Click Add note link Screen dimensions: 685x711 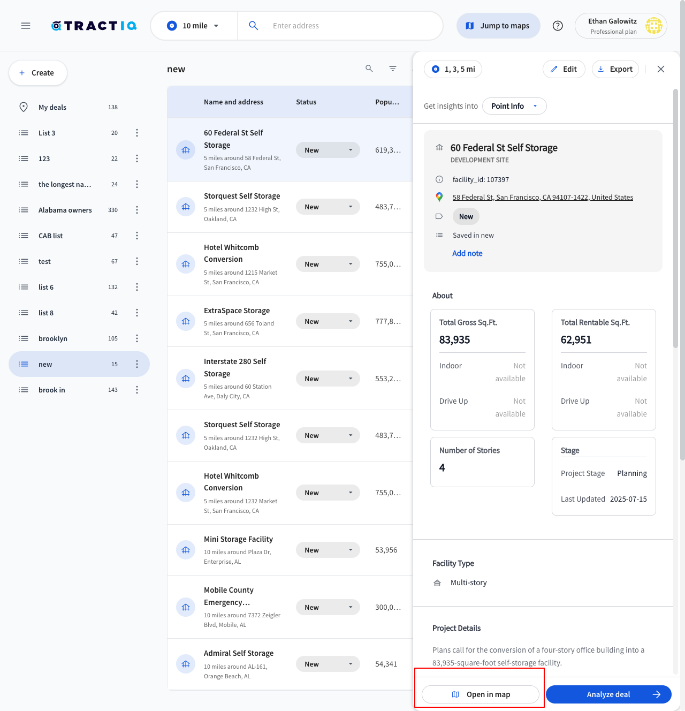(467, 253)
